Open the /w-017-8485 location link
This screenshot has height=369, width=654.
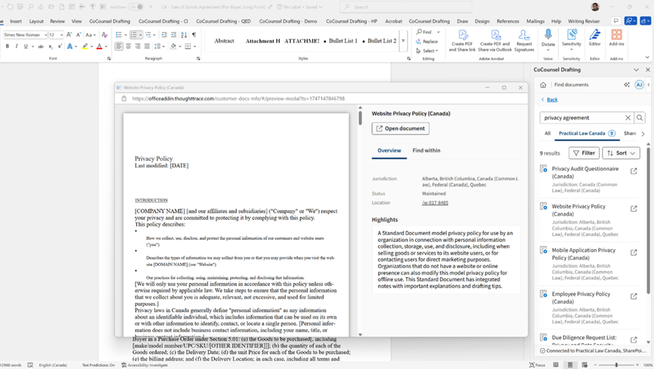(435, 203)
